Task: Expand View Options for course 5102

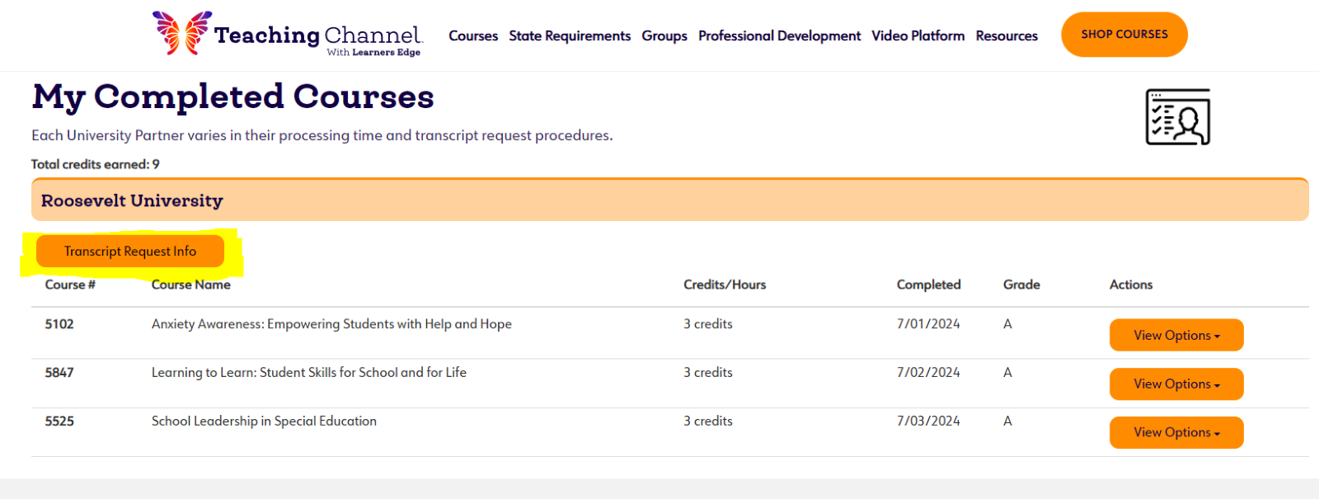Action: [1176, 335]
